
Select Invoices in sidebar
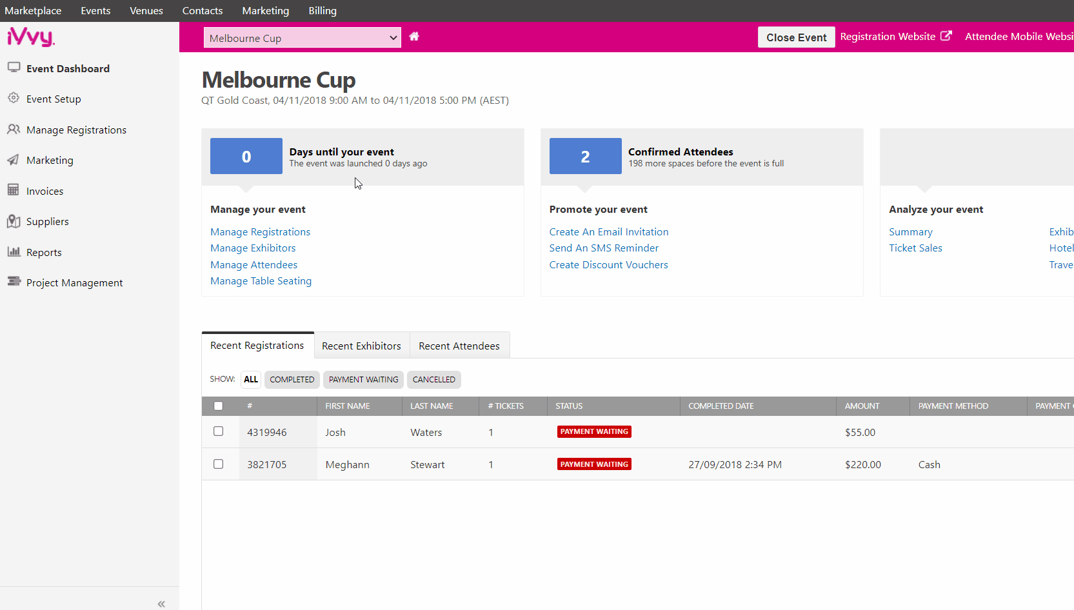45,192
